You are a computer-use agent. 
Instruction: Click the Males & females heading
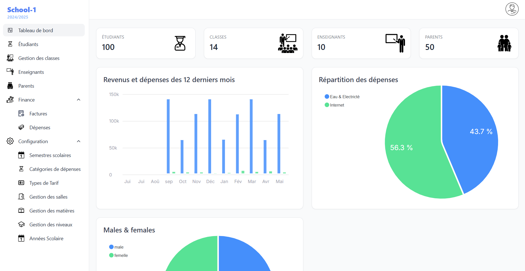129,230
